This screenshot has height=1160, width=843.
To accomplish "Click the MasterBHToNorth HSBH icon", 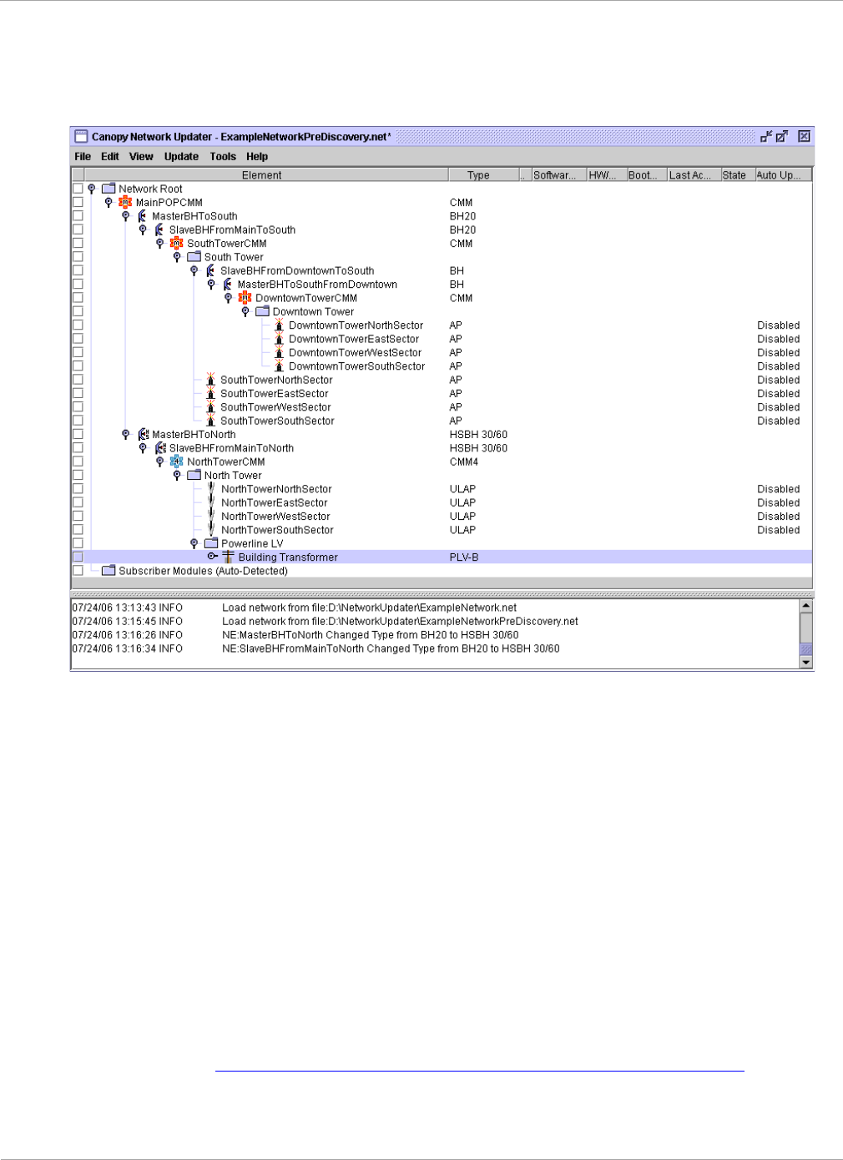I will tap(143, 434).
